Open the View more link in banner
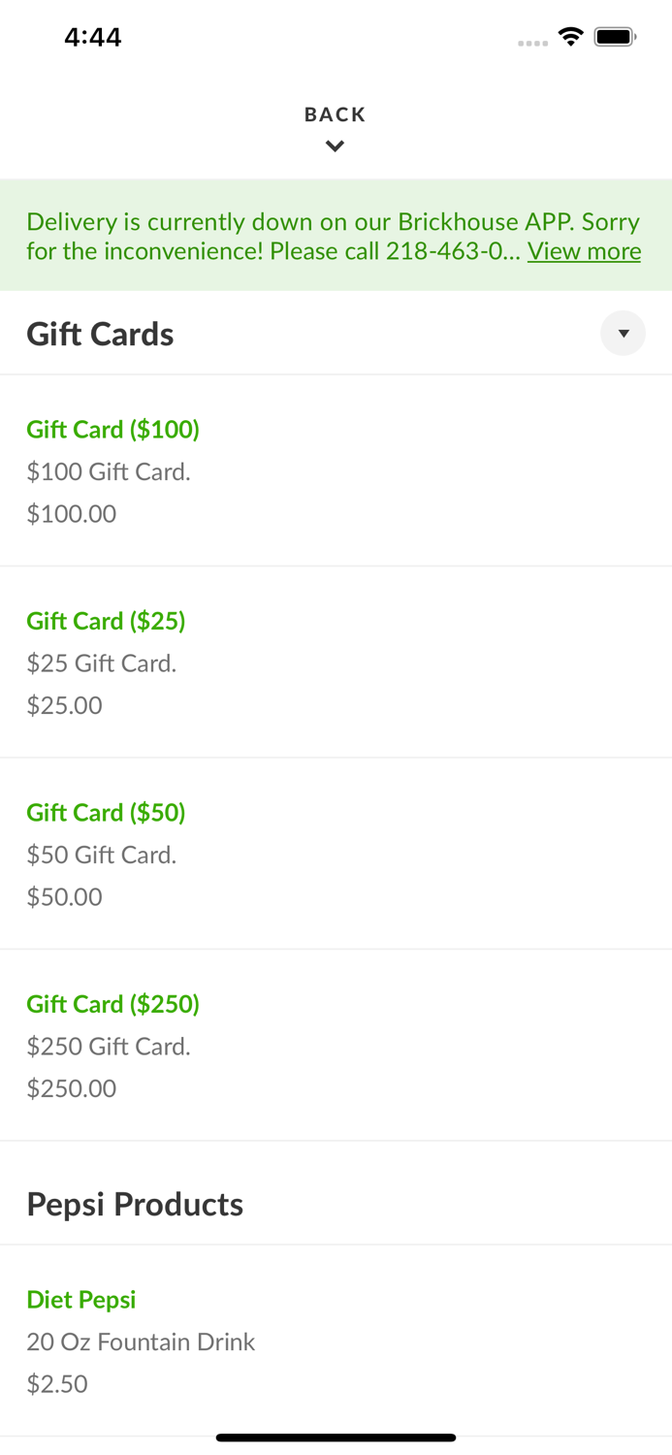The image size is (672, 1455). [x=584, y=251]
